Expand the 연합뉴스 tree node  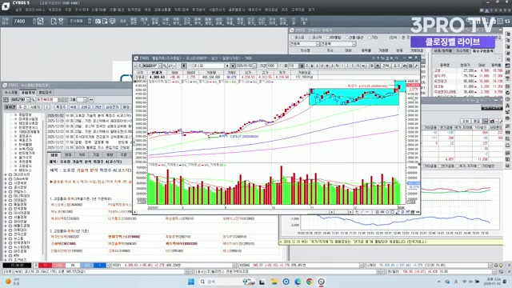[6, 192]
